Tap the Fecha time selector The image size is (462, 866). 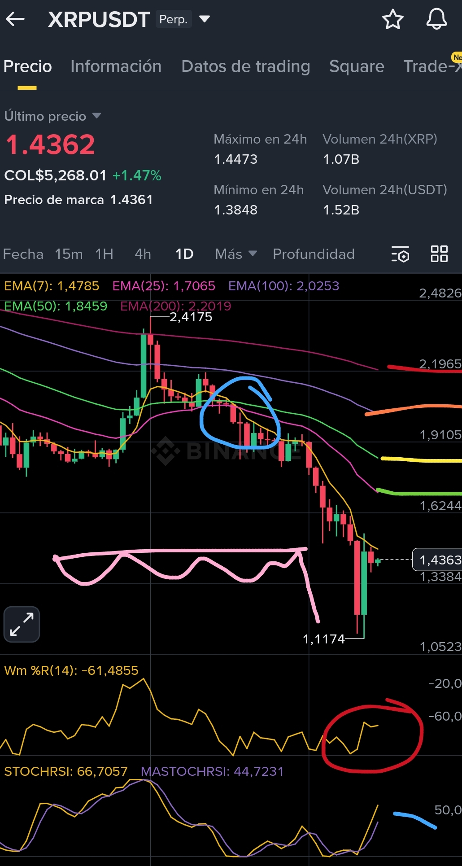(x=23, y=254)
